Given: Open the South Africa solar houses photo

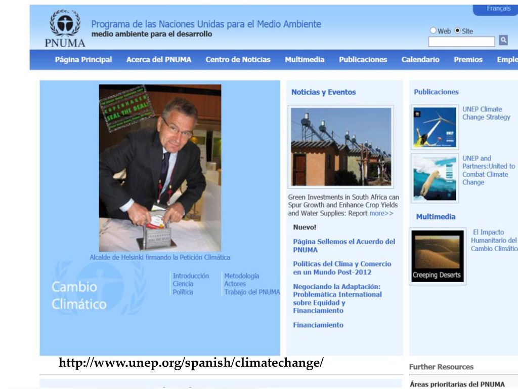Looking at the screenshot, I should click(341, 146).
